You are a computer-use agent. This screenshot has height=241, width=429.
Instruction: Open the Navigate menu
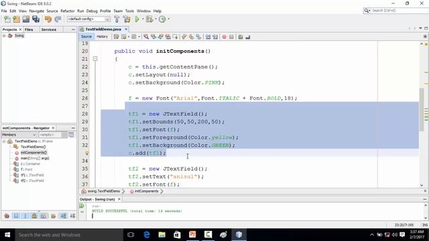coord(37,11)
